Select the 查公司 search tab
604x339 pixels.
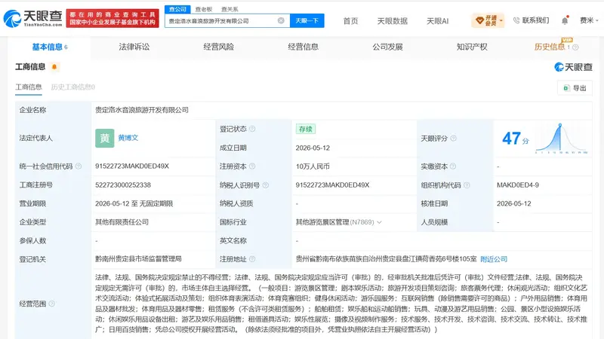coord(177,9)
